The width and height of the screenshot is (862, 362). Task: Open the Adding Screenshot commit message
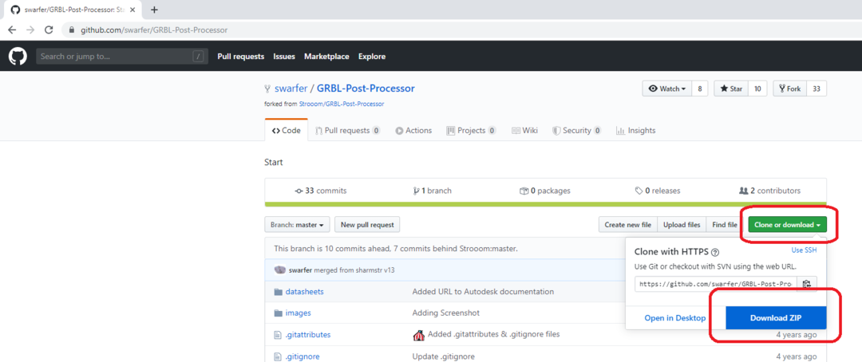(446, 313)
